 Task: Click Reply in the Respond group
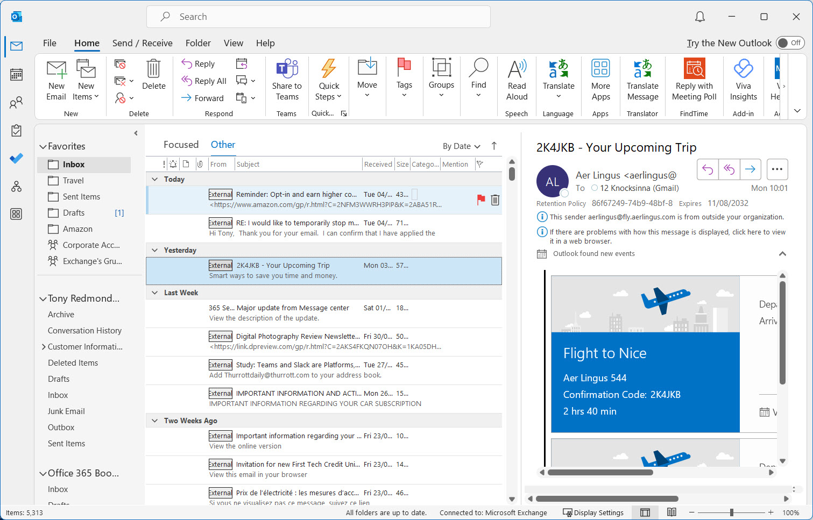coord(198,64)
